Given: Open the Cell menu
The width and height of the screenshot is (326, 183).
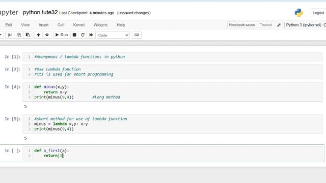Looking at the screenshot, I should [x=61, y=25].
